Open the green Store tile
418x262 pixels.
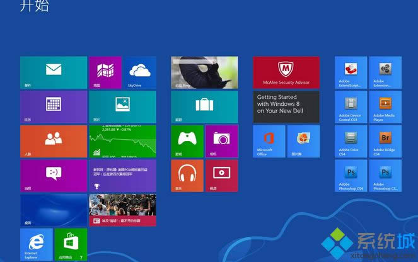click(71, 244)
